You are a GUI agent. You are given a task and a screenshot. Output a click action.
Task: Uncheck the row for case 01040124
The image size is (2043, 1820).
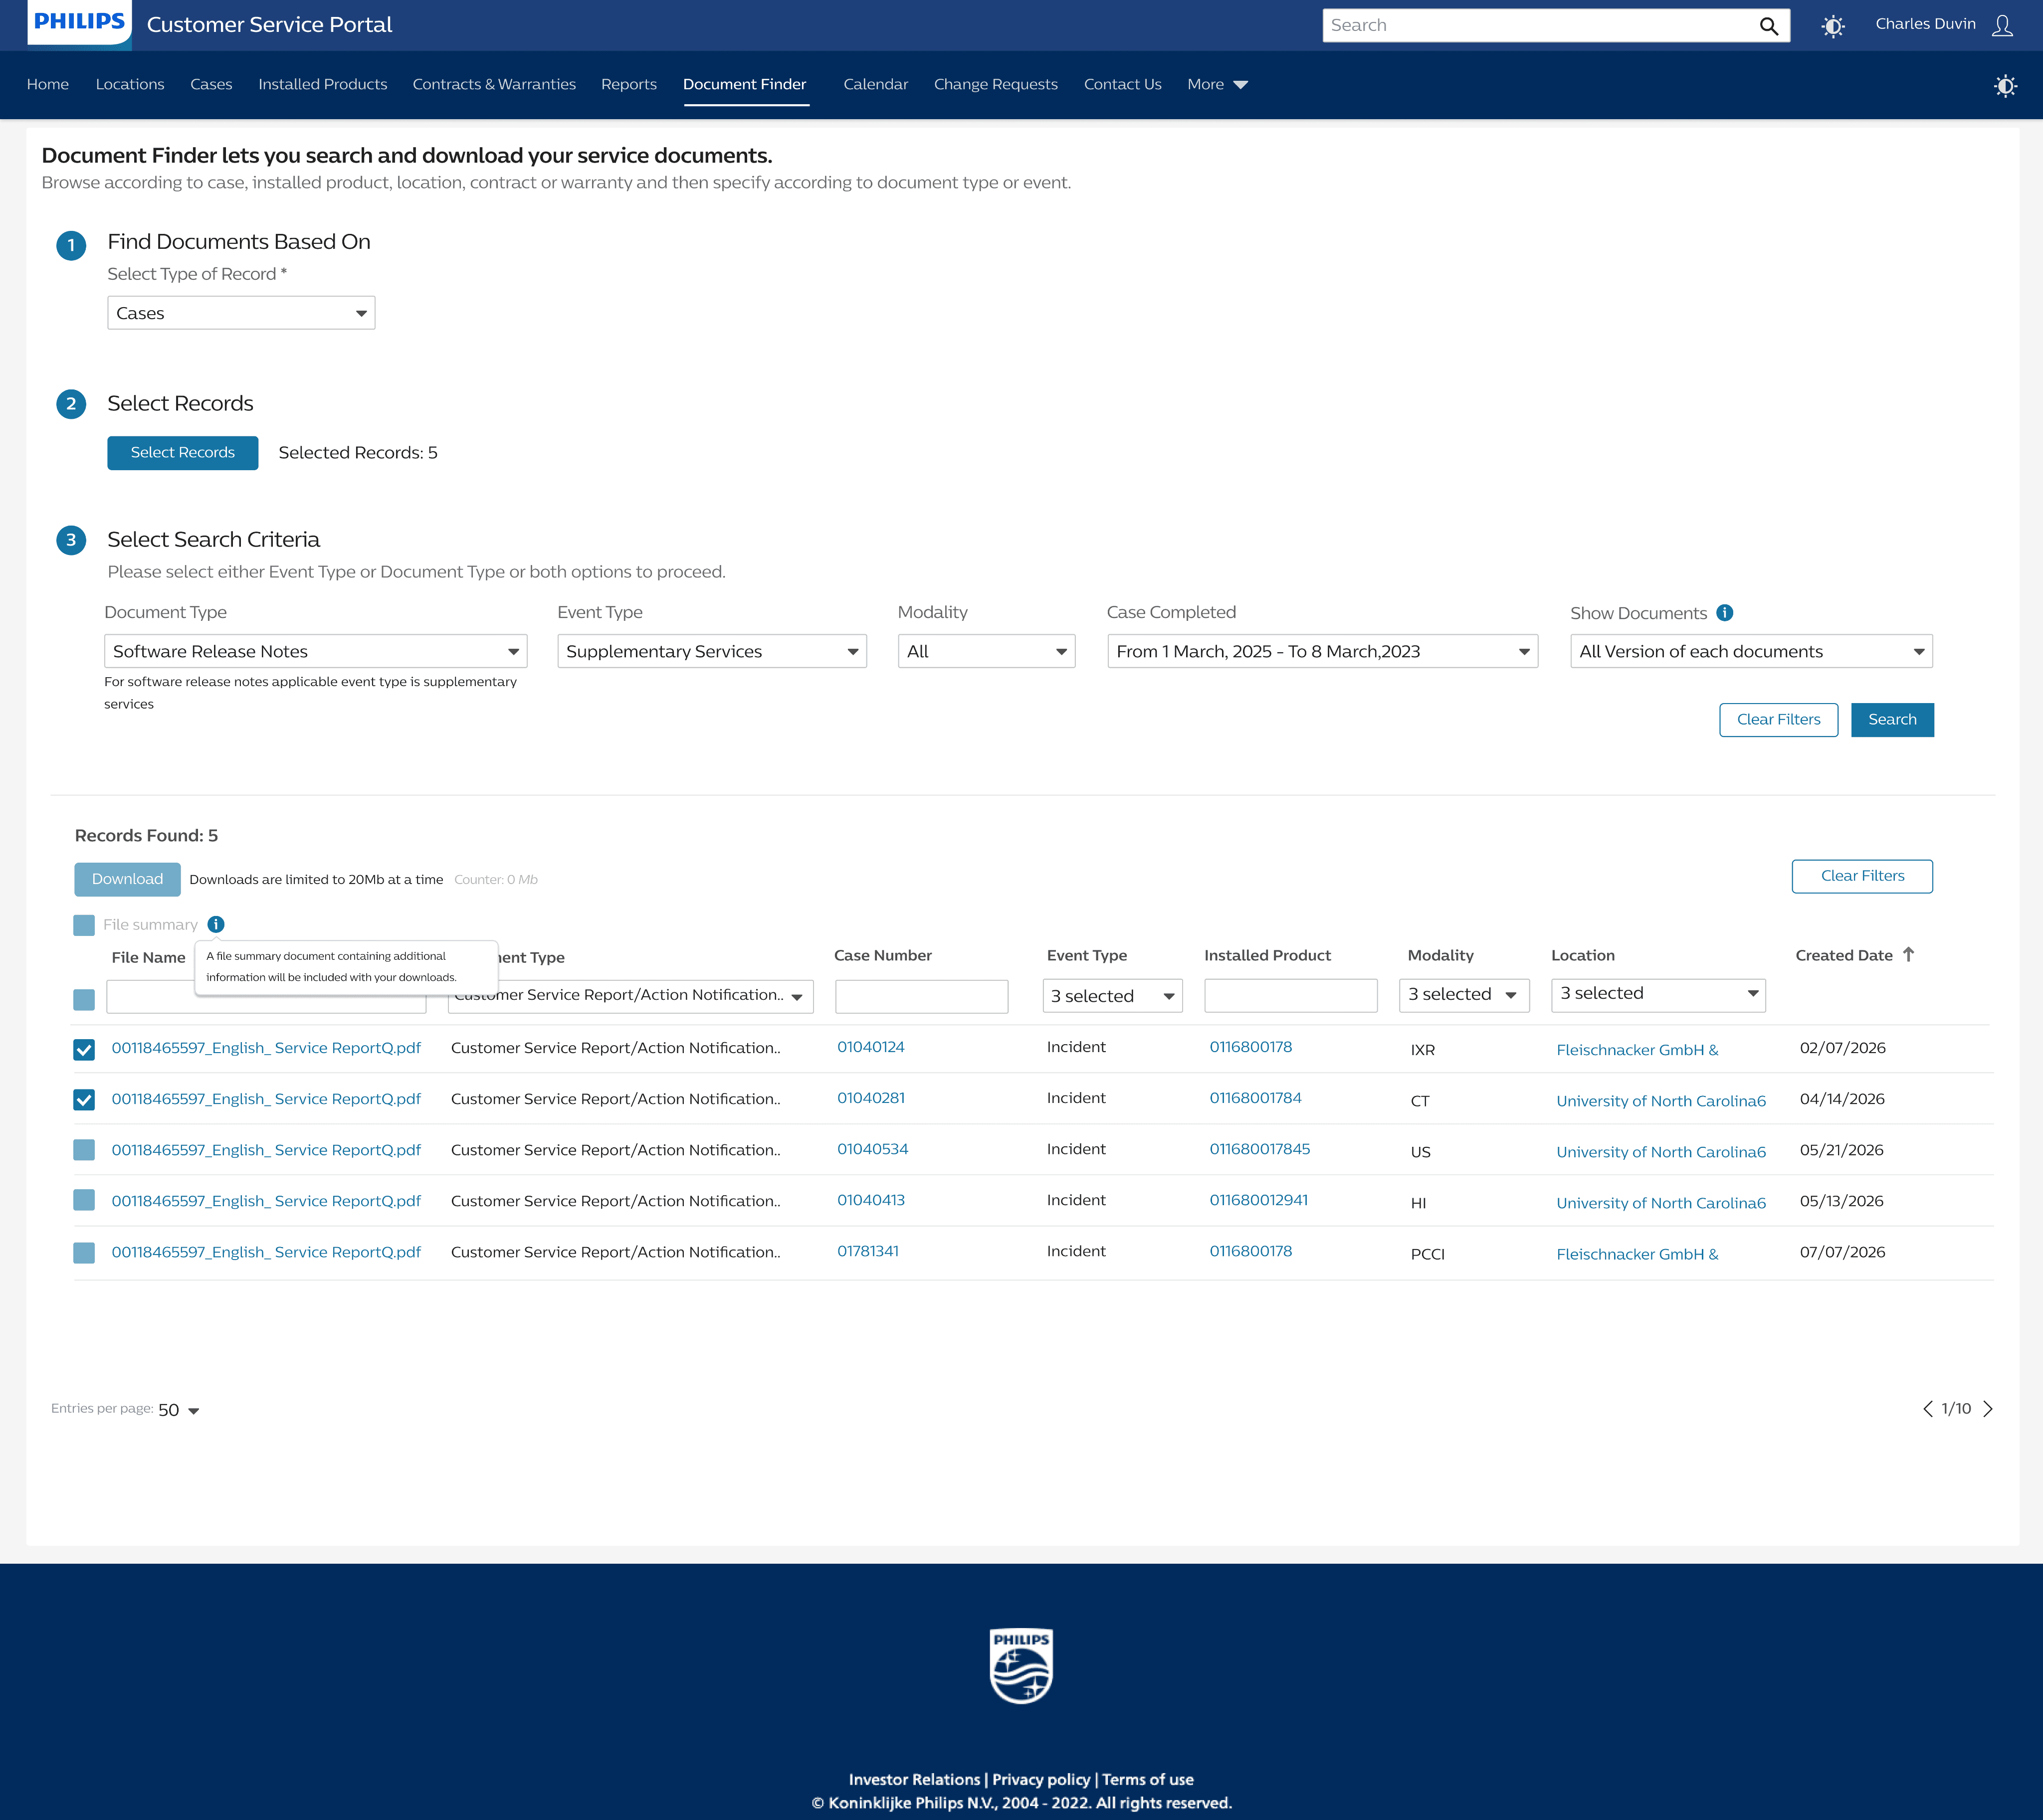pos(84,1049)
